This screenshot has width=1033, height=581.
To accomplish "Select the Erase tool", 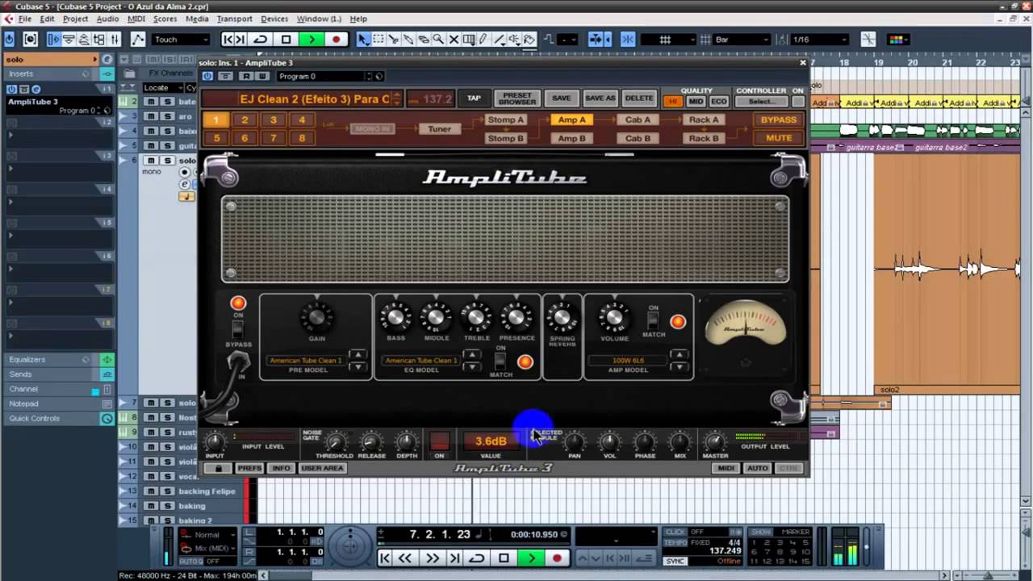I will (423, 39).
